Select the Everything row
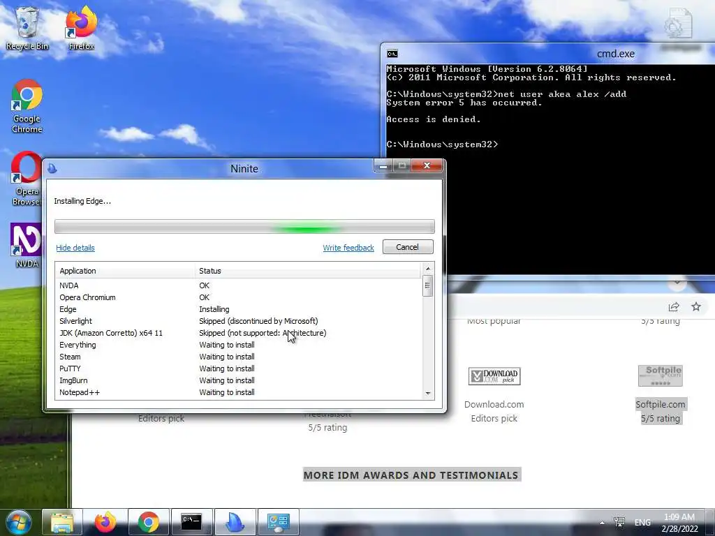Screen dimensions: 715x536 point(238,345)
